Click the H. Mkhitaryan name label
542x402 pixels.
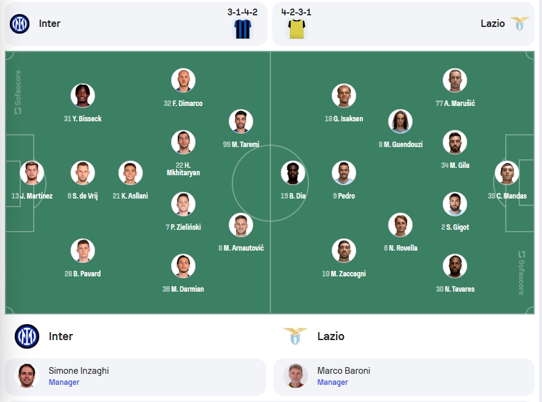tap(183, 169)
